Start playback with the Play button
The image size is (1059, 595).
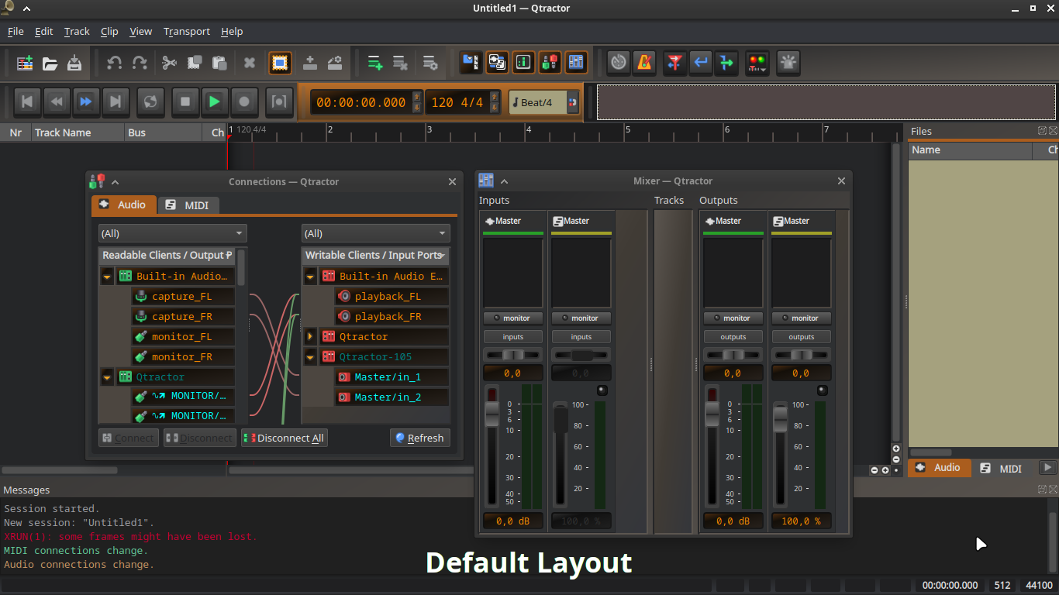(x=215, y=101)
